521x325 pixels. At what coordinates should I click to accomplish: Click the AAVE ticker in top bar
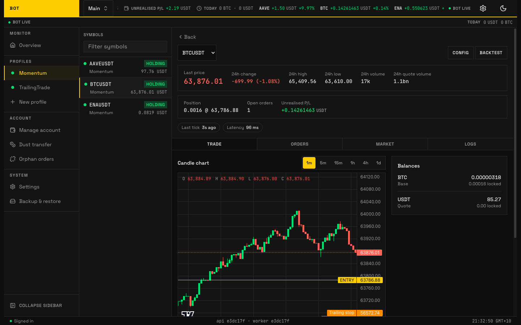point(287,8)
